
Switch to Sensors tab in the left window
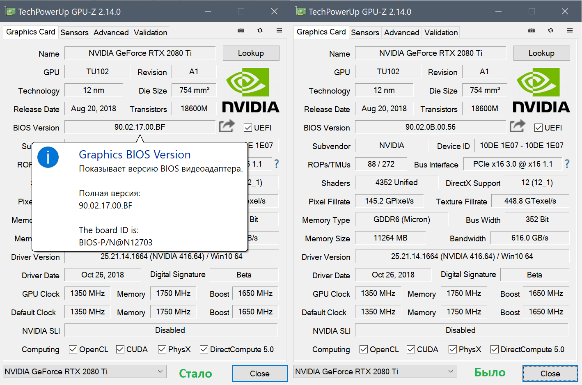(x=74, y=32)
